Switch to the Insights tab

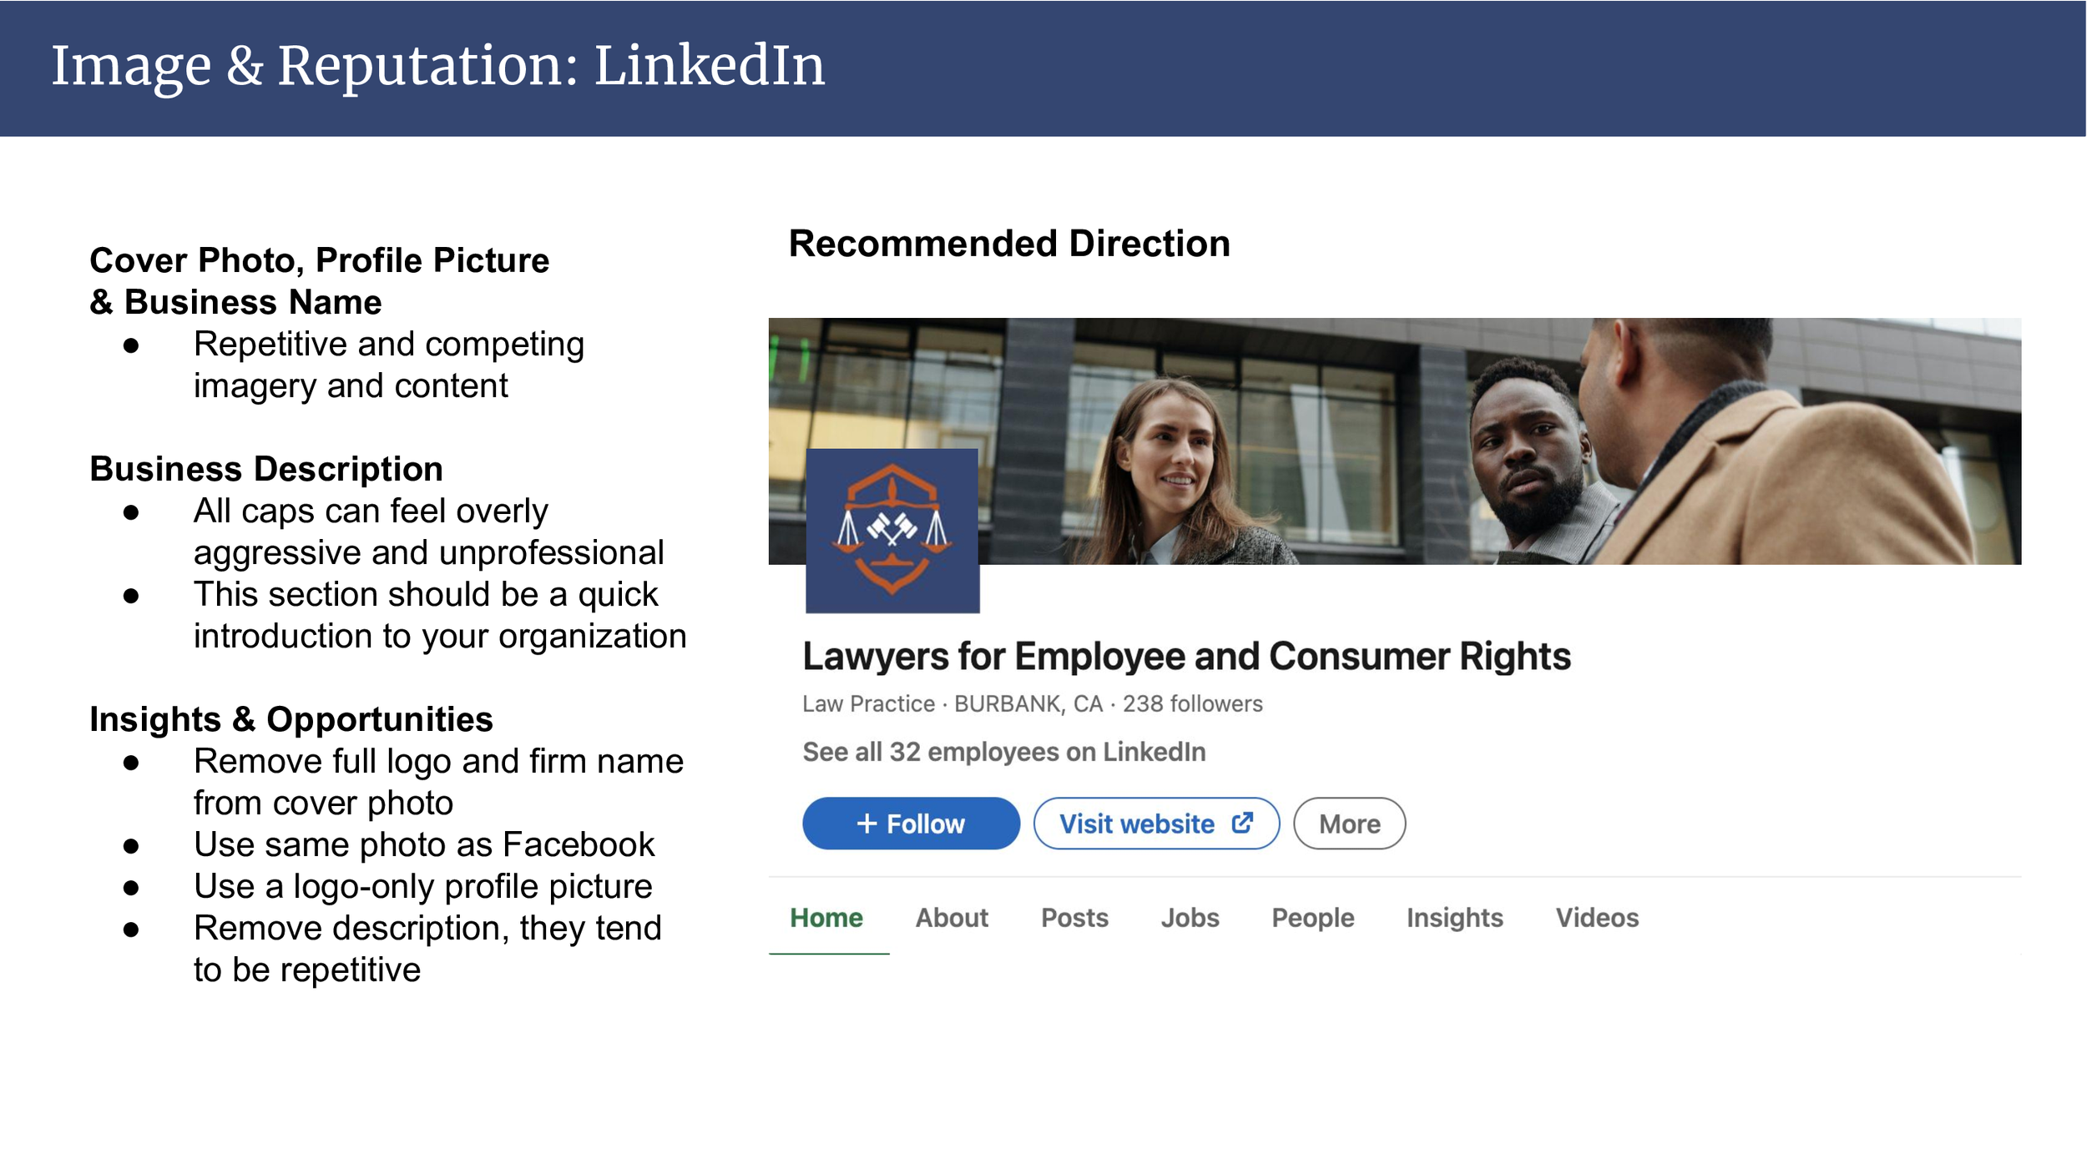[1453, 917]
